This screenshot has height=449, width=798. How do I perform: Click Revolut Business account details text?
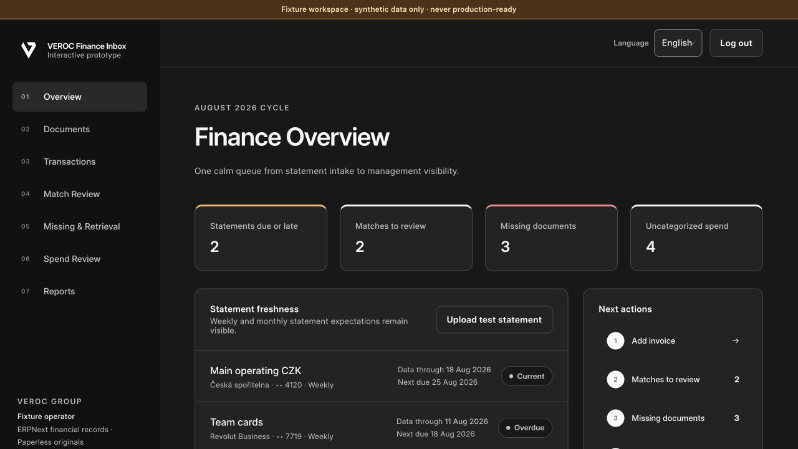[x=272, y=437]
